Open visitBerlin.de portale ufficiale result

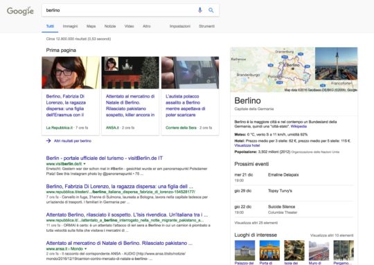click(104, 158)
